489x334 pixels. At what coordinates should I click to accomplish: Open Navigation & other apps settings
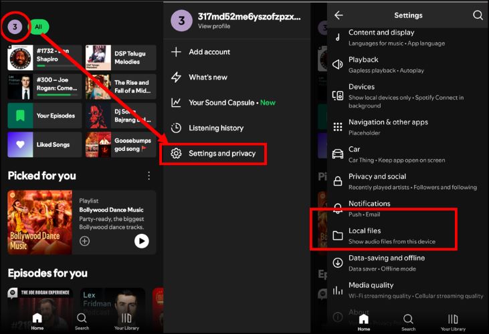pyautogui.click(x=408, y=127)
